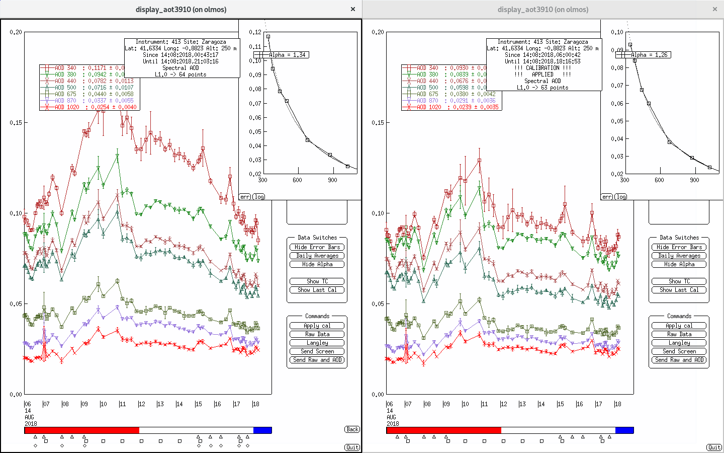This screenshot has width=724, height=453.
Task: Click red segment of right timeline bar
Action: coord(444,430)
